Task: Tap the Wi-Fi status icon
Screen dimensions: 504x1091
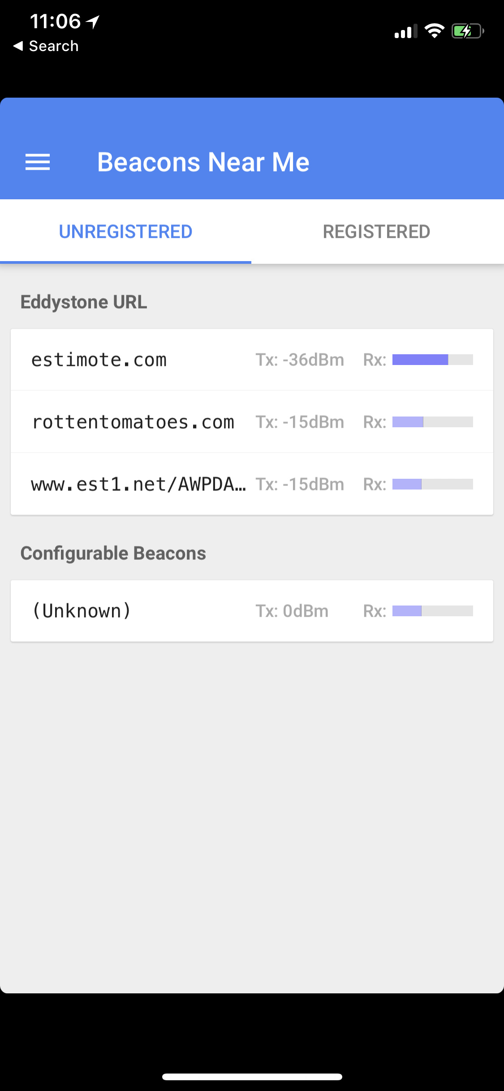Action: point(434,31)
